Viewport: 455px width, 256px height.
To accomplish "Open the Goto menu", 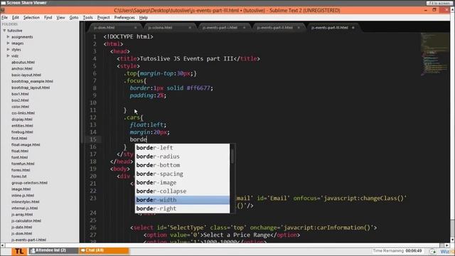I will pos(74,18).
